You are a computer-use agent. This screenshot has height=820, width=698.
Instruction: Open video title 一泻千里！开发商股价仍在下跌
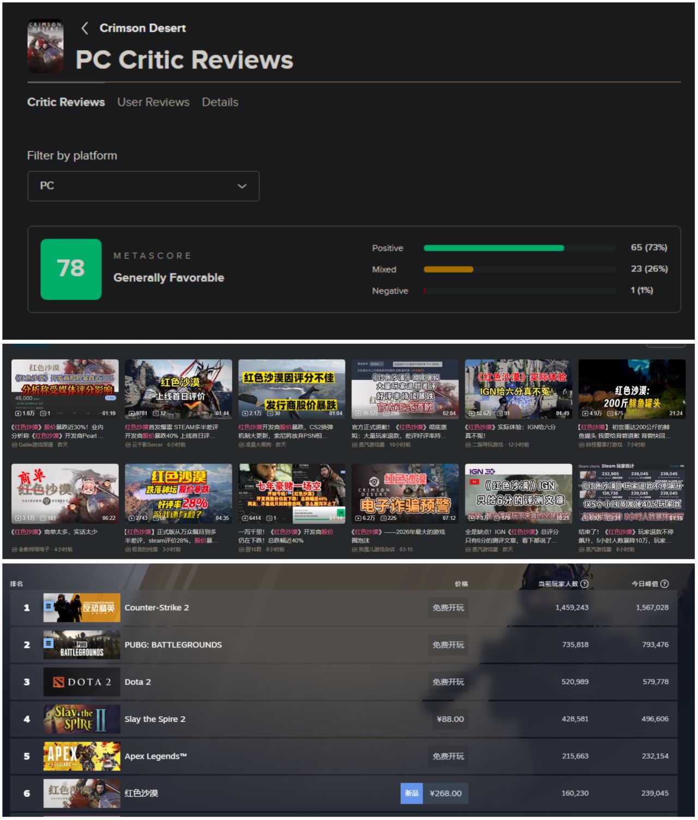(x=286, y=536)
